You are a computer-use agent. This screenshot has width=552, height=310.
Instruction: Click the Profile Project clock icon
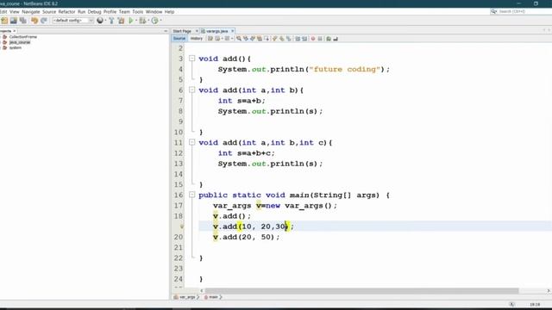[x=154, y=21]
